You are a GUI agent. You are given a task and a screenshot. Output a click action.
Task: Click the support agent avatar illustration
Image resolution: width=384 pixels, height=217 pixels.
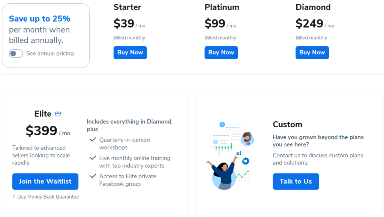coord(247,139)
